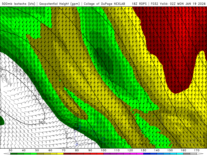Click the legend value '130'
This screenshot has width=207, height=155.
143,150
